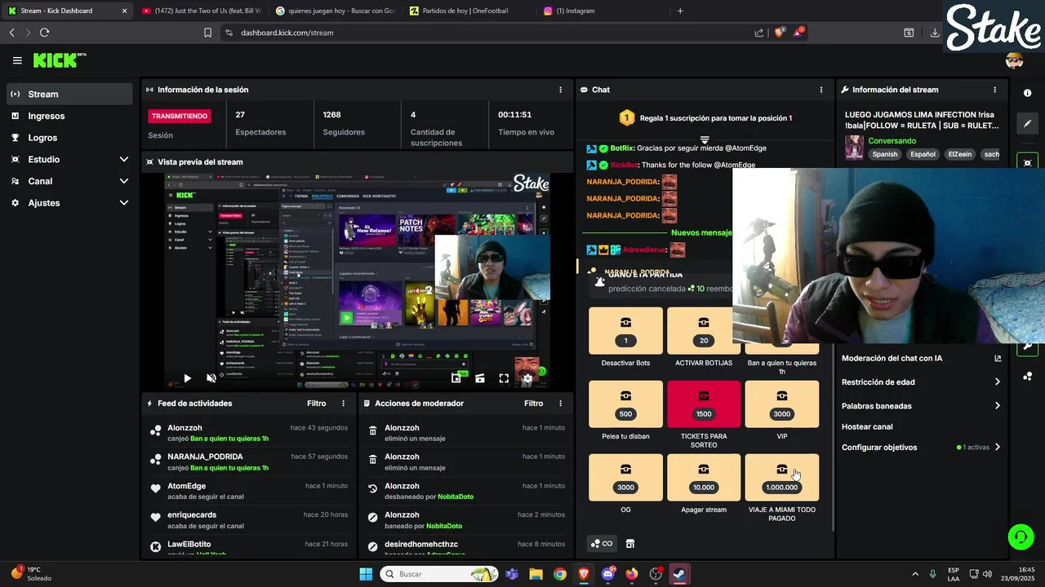Open Filtro in Acciones de moderador

[533, 404]
